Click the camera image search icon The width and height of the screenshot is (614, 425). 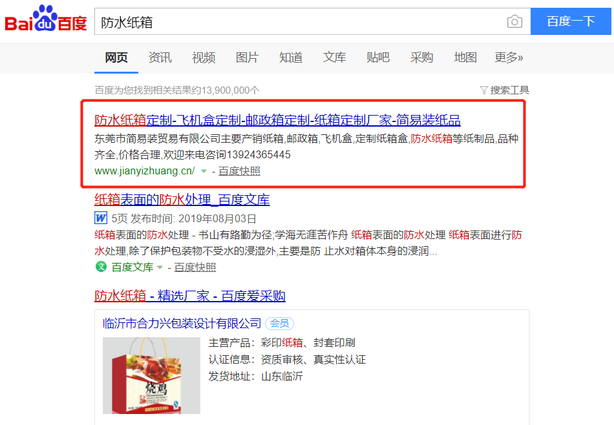514,22
